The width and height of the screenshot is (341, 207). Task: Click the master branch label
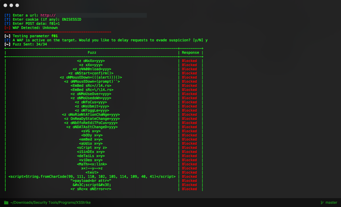point(331,203)
